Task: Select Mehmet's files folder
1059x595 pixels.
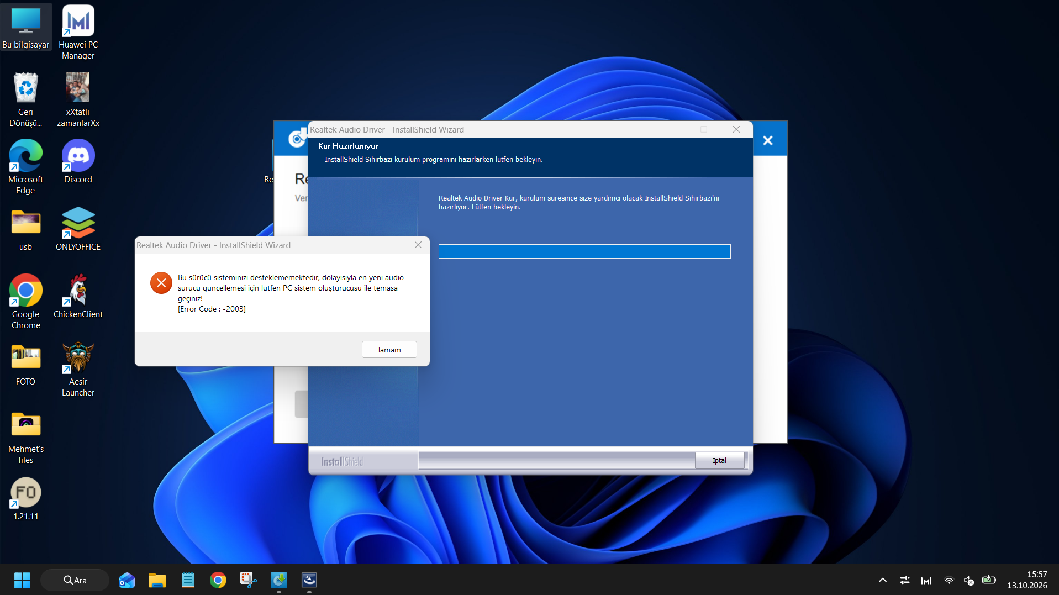Action: tap(26, 437)
